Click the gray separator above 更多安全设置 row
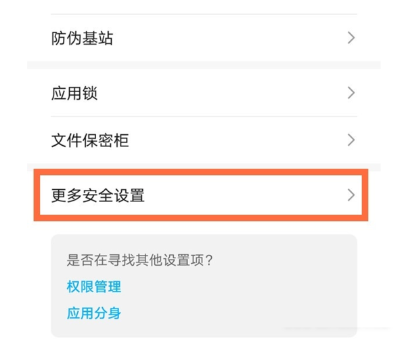 [x=203, y=166]
